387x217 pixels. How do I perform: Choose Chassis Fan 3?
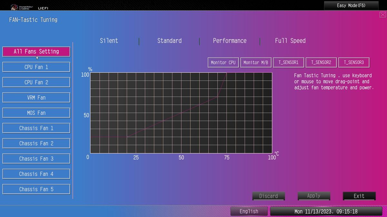[x=36, y=158]
